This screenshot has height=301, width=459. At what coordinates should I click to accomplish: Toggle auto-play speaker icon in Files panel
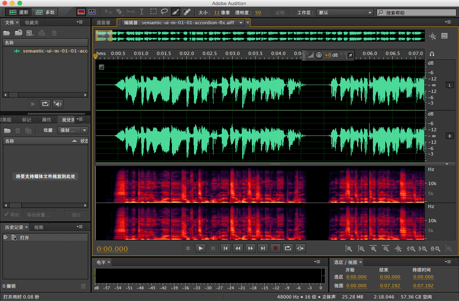(58, 104)
